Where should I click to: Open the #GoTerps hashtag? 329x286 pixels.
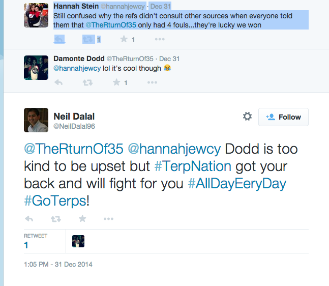click(x=55, y=201)
